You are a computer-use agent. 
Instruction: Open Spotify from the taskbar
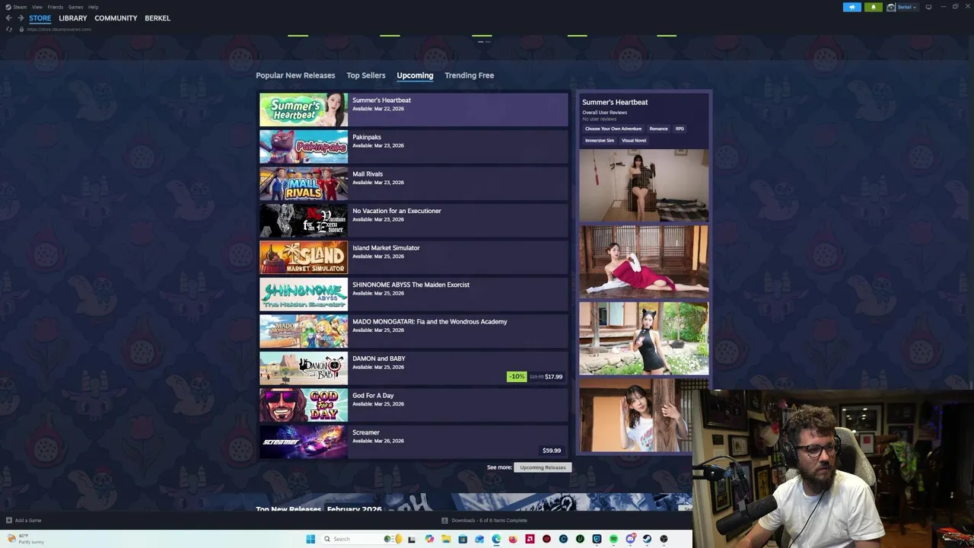tap(613, 539)
